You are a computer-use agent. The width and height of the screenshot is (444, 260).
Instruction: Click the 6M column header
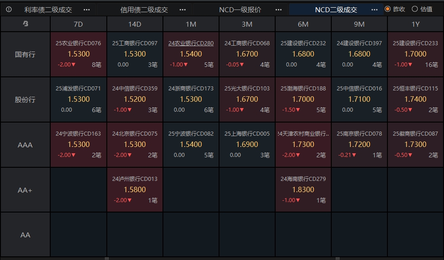point(303,24)
